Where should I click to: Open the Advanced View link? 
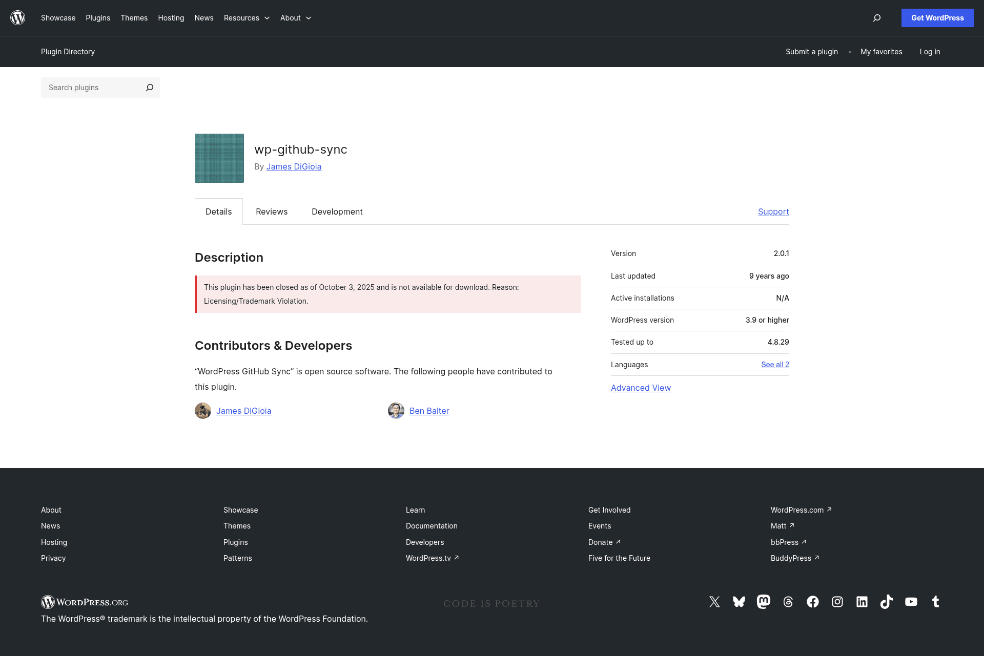pos(641,388)
